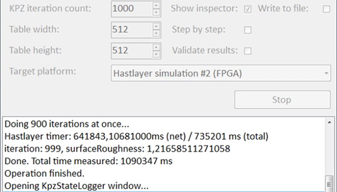Decrease Table height using down arrow
Screen dimensions: 337x192
click(156, 54)
